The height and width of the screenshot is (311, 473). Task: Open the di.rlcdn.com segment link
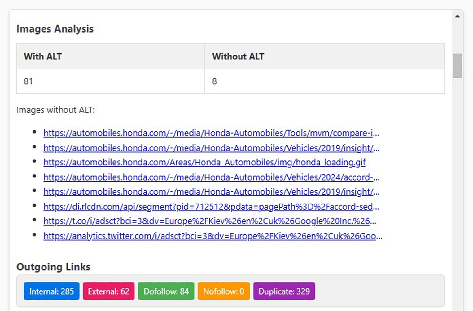click(x=211, y=207)
